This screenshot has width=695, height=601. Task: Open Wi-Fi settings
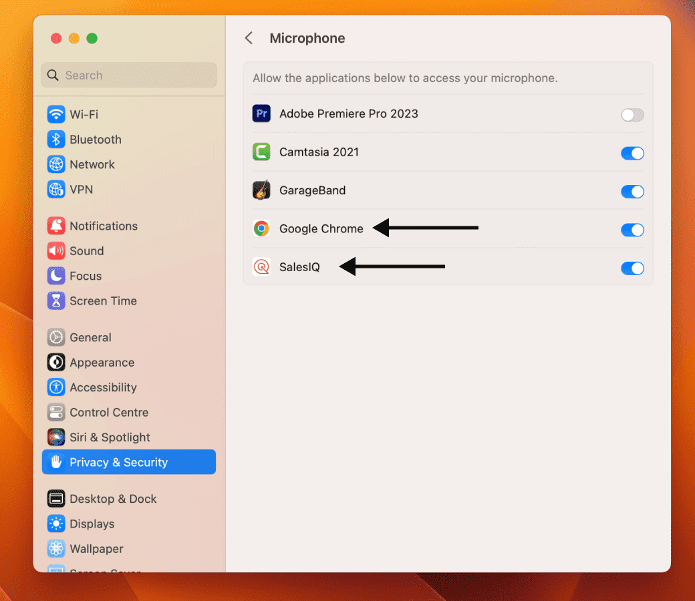pyautogui.click(x=129, y=114)
